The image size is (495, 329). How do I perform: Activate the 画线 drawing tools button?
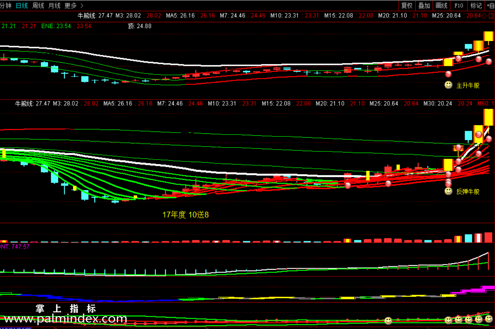[x=441, y=5]
